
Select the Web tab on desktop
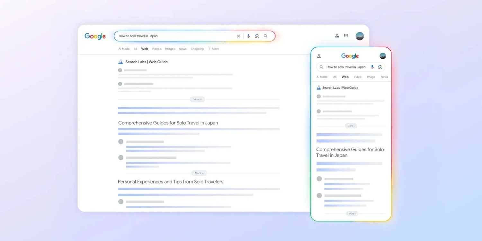[145, 49]
